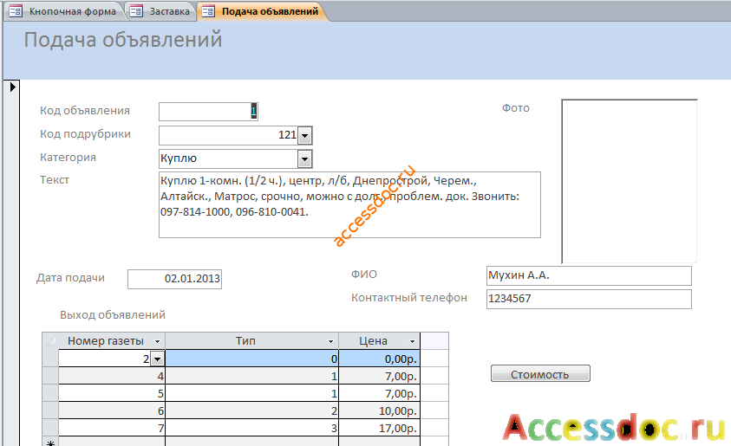Open the Номер газеты column filter arrow
731x446 pixels.
pyautogui.click(x=157, y=341)
